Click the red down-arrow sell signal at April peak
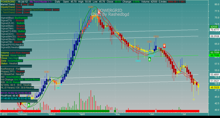The width and height of the screenshot is (220, 118). point(99,12)
